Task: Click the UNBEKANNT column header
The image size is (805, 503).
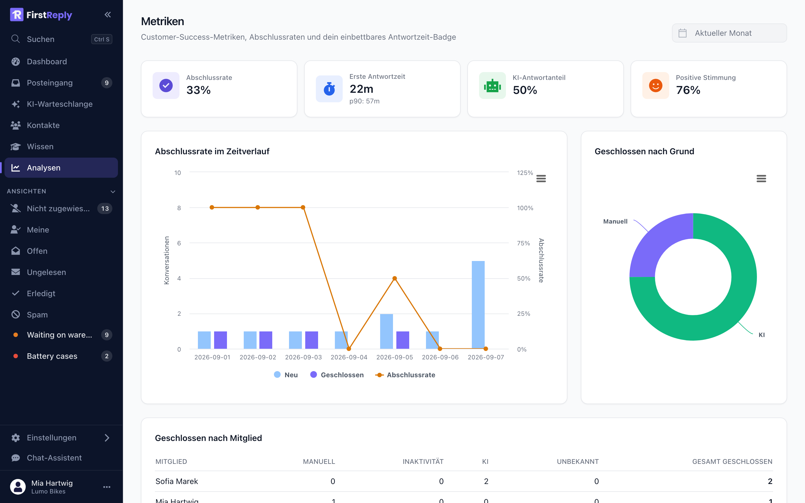Action: (x=578, y=462)
